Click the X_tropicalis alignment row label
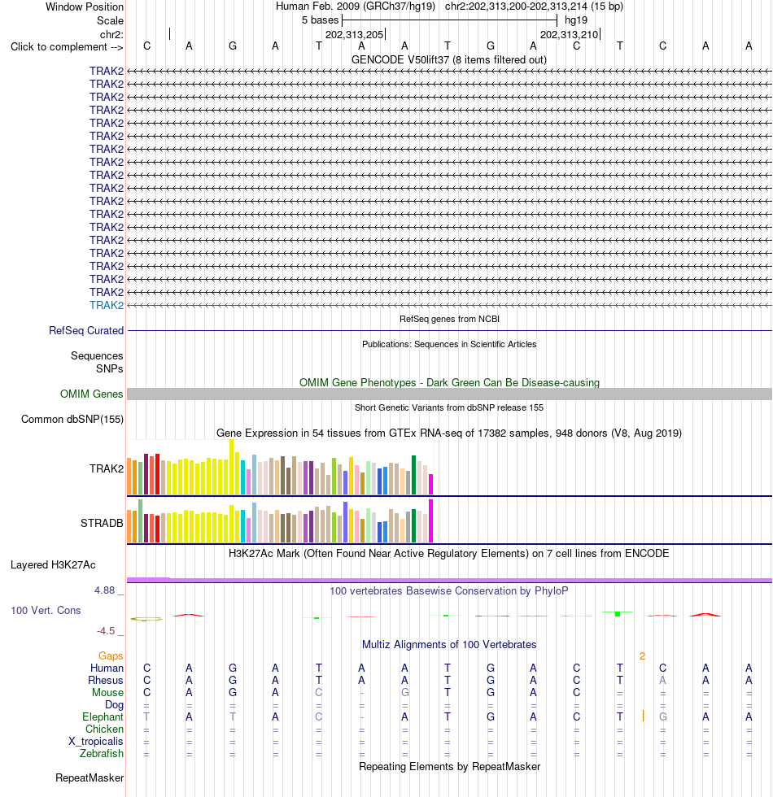The image size is (773, 797). [x=96, y=741]
